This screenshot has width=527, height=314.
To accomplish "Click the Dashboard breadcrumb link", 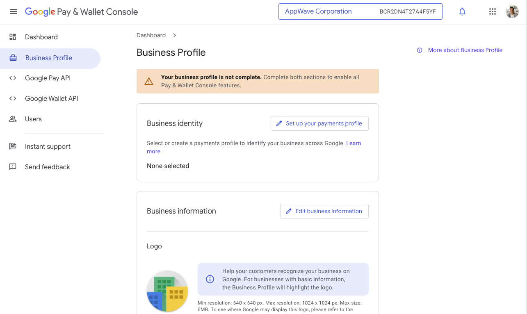I will (x=151, y=35).
